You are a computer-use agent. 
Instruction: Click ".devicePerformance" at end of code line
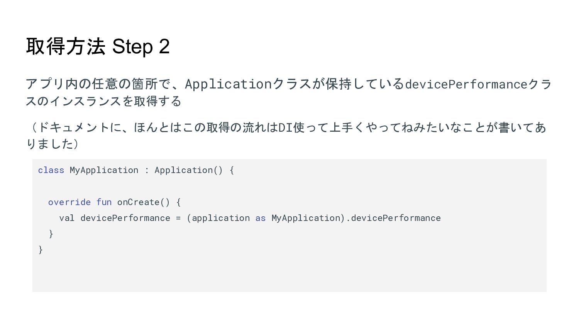(394, 218)
